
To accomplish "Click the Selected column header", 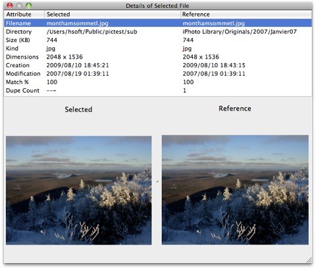I will 113,14.
